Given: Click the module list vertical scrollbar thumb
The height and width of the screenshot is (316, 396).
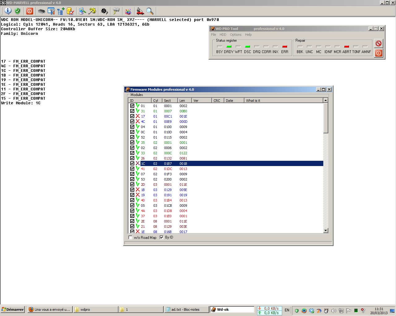Looking at the screenshot, I should [x=325, y=118].
